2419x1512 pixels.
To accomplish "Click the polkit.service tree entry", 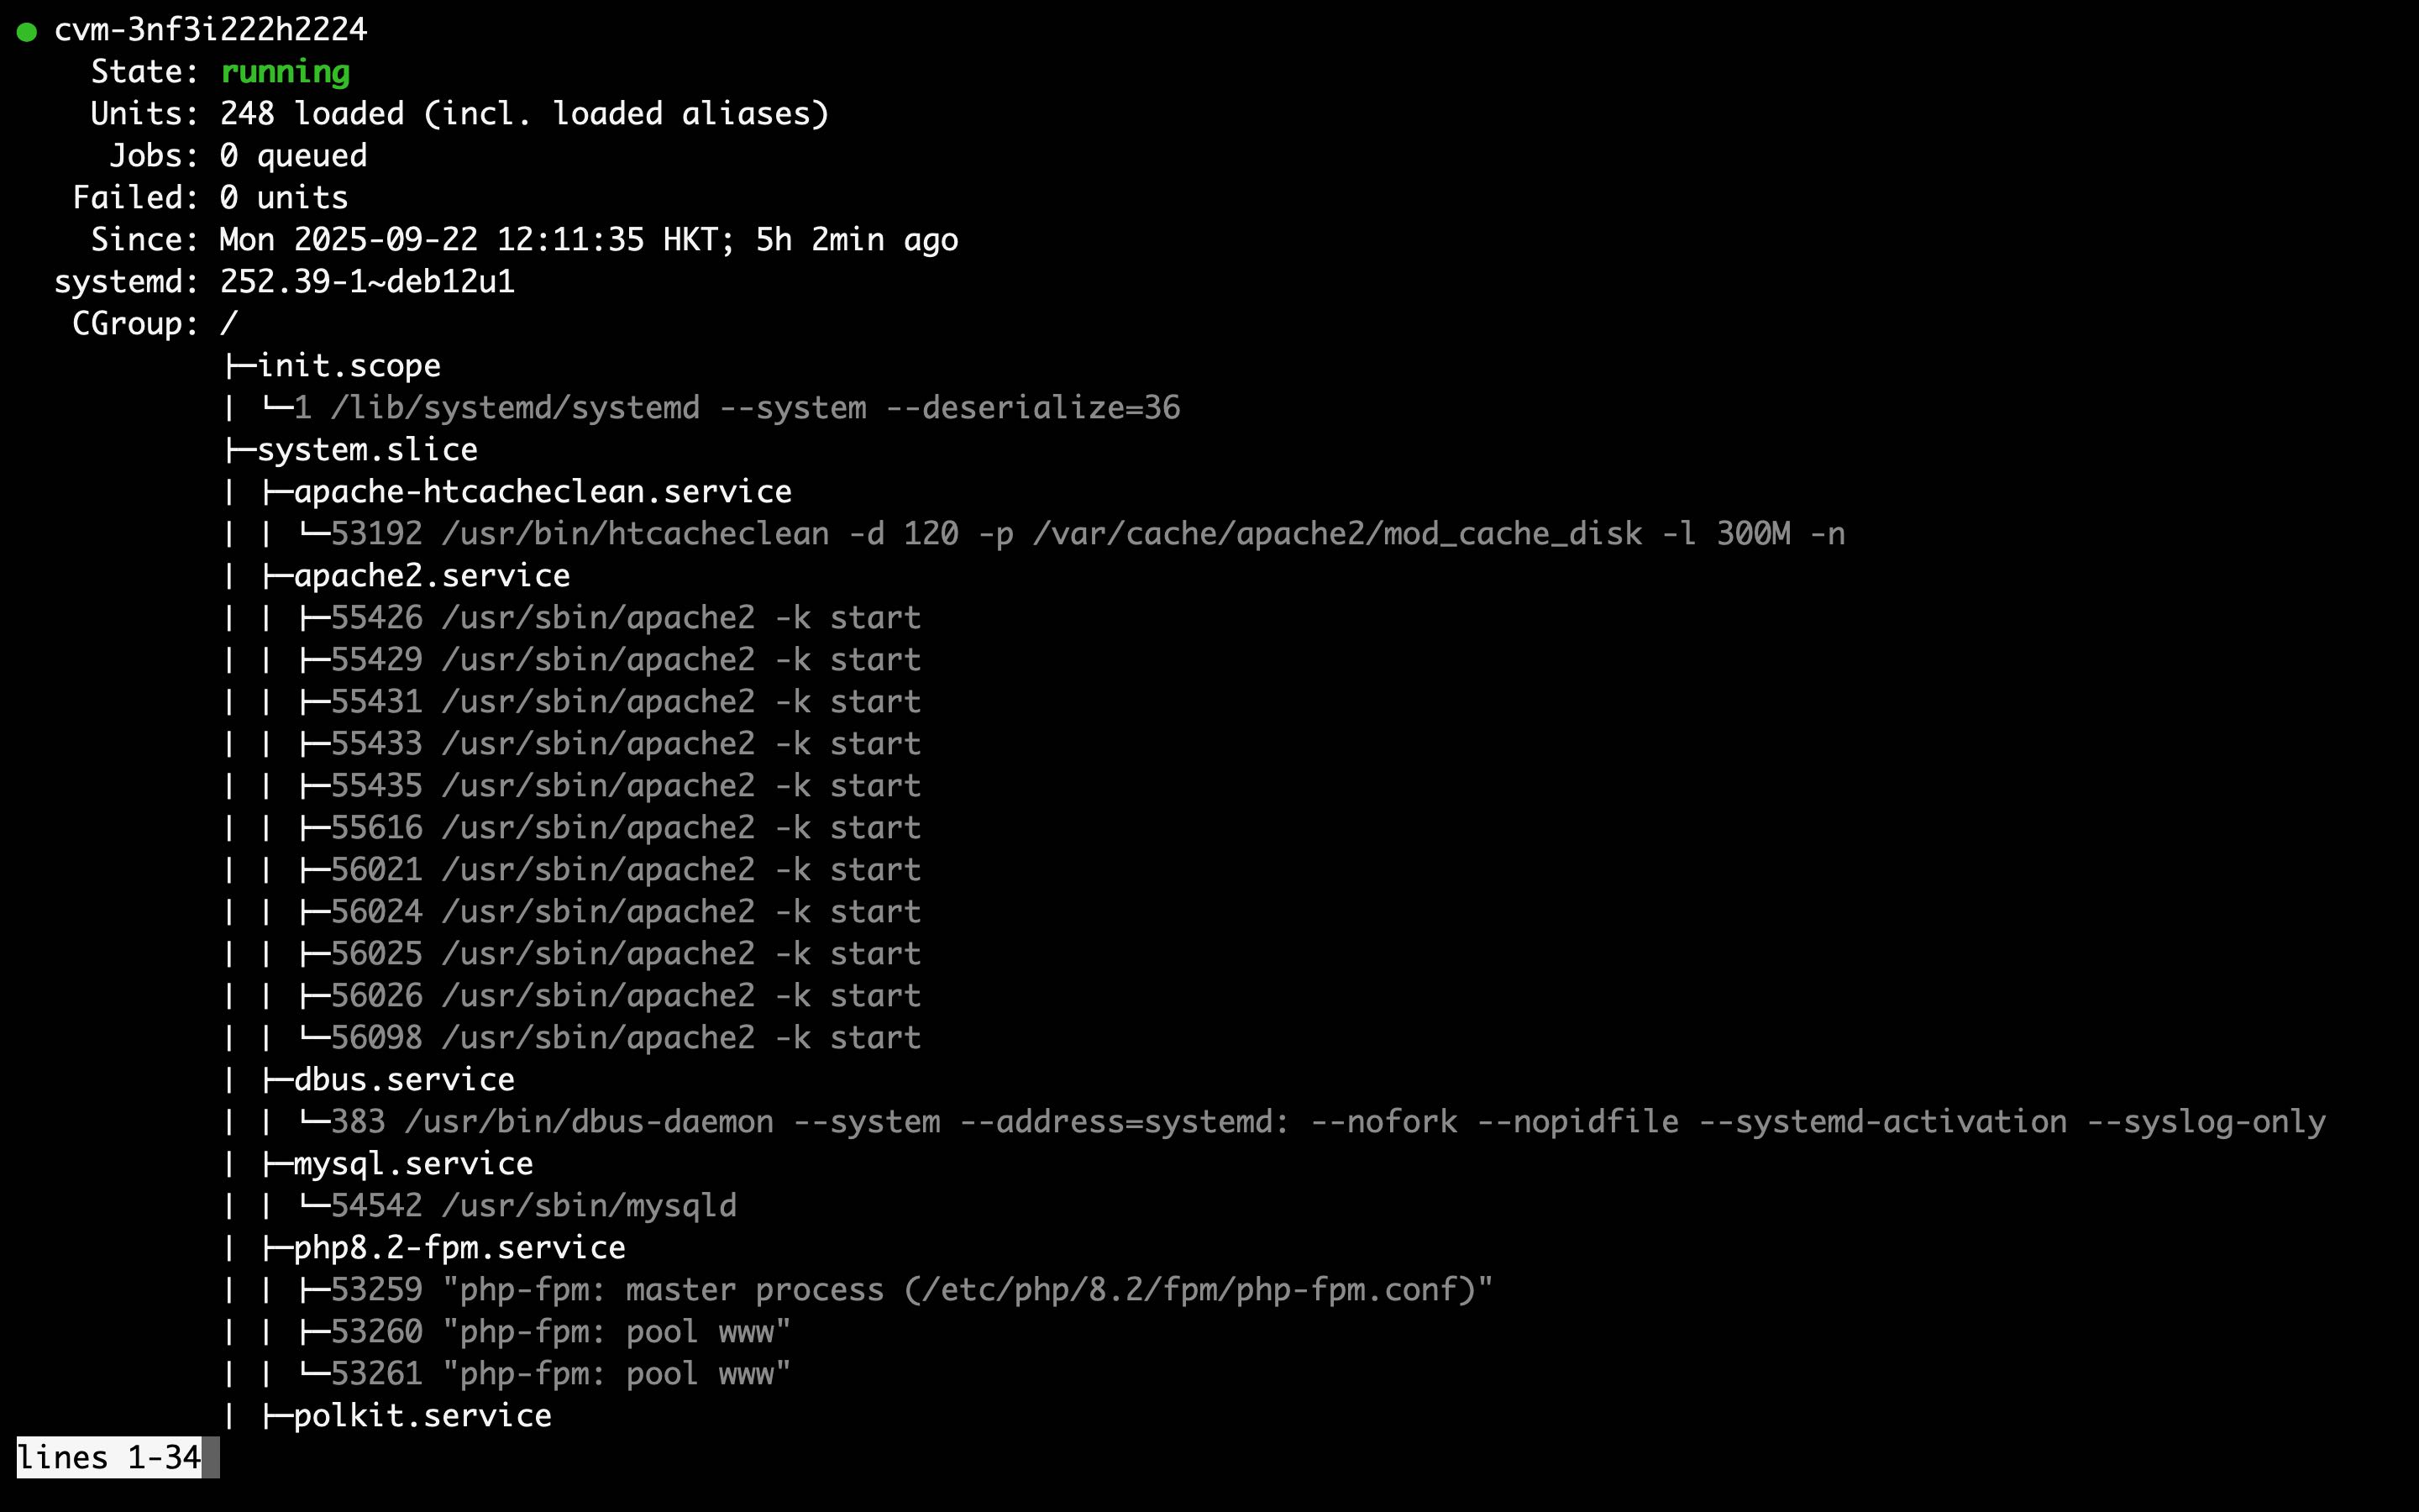I will click(422, 1416).
